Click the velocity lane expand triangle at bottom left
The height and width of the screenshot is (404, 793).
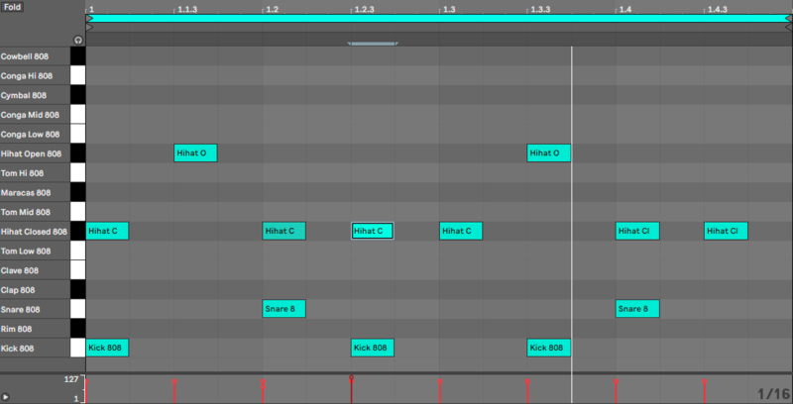[7, 395]
